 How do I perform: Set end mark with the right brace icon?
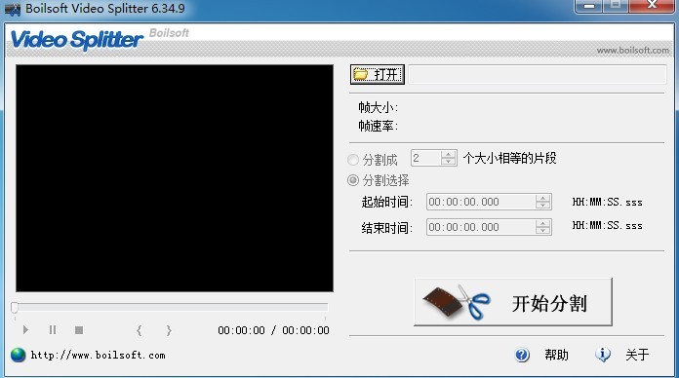point(169,330)
